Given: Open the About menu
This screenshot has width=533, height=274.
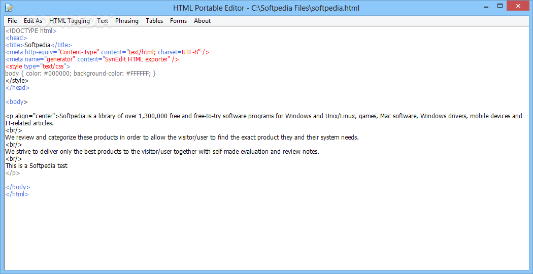Looking at the screenshot, I should (x=202, y=21).
